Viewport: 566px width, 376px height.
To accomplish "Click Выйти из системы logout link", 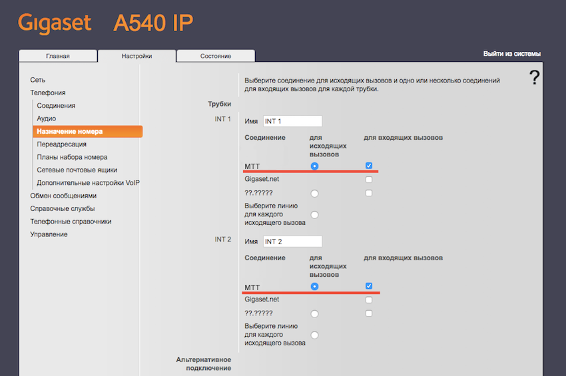I will 511,54.
